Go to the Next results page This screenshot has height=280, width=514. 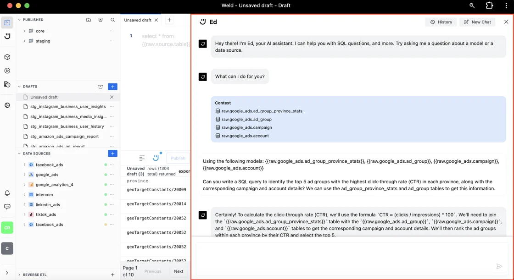[179, 271]
